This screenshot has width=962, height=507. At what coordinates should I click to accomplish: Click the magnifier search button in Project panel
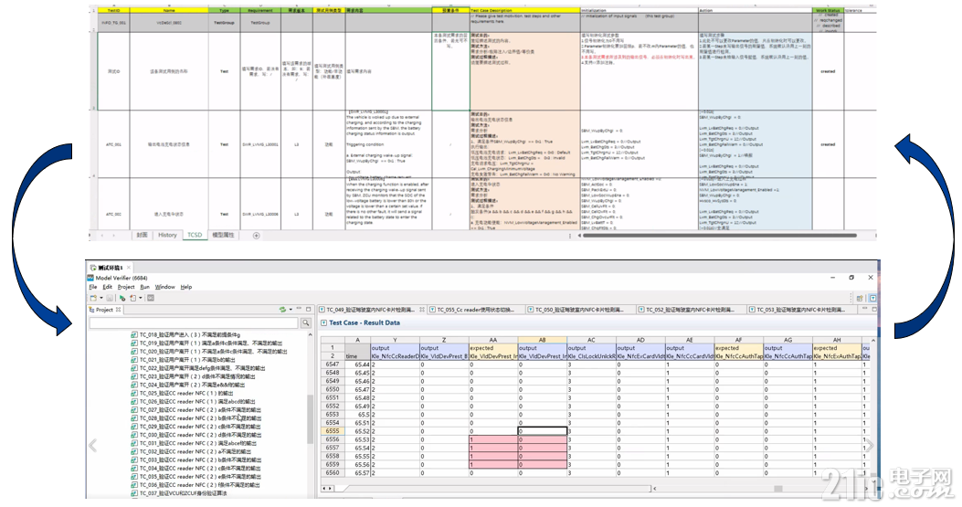pos(305,322)
